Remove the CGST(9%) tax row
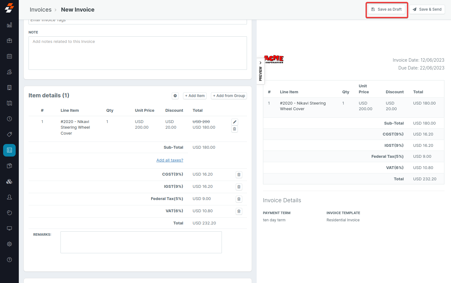 (239, 175)
